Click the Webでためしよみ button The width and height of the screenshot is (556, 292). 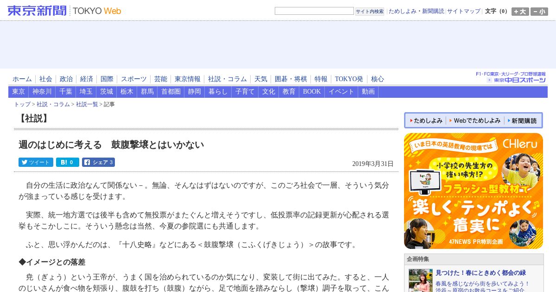[475, 121]
